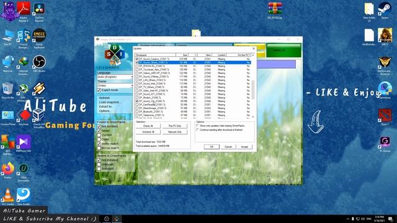Select the DP_Touchpad_Alps row
The width and height of the screenshot is (397, 223).
coord(193,69)
